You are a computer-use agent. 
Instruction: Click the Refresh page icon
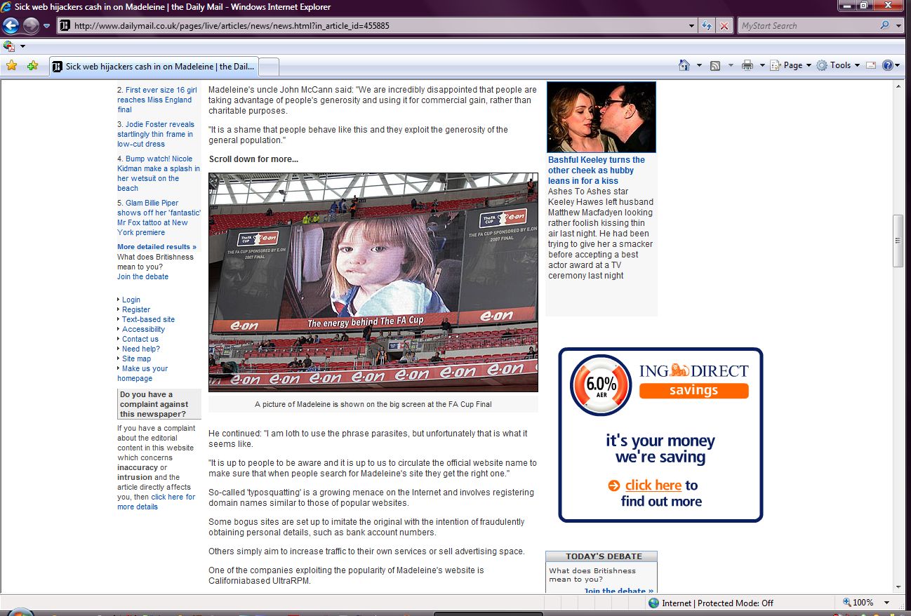[x=707, y=26]
